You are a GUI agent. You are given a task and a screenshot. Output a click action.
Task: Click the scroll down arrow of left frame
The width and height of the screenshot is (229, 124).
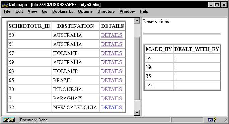pyautogui.click(x=137, y=113)
